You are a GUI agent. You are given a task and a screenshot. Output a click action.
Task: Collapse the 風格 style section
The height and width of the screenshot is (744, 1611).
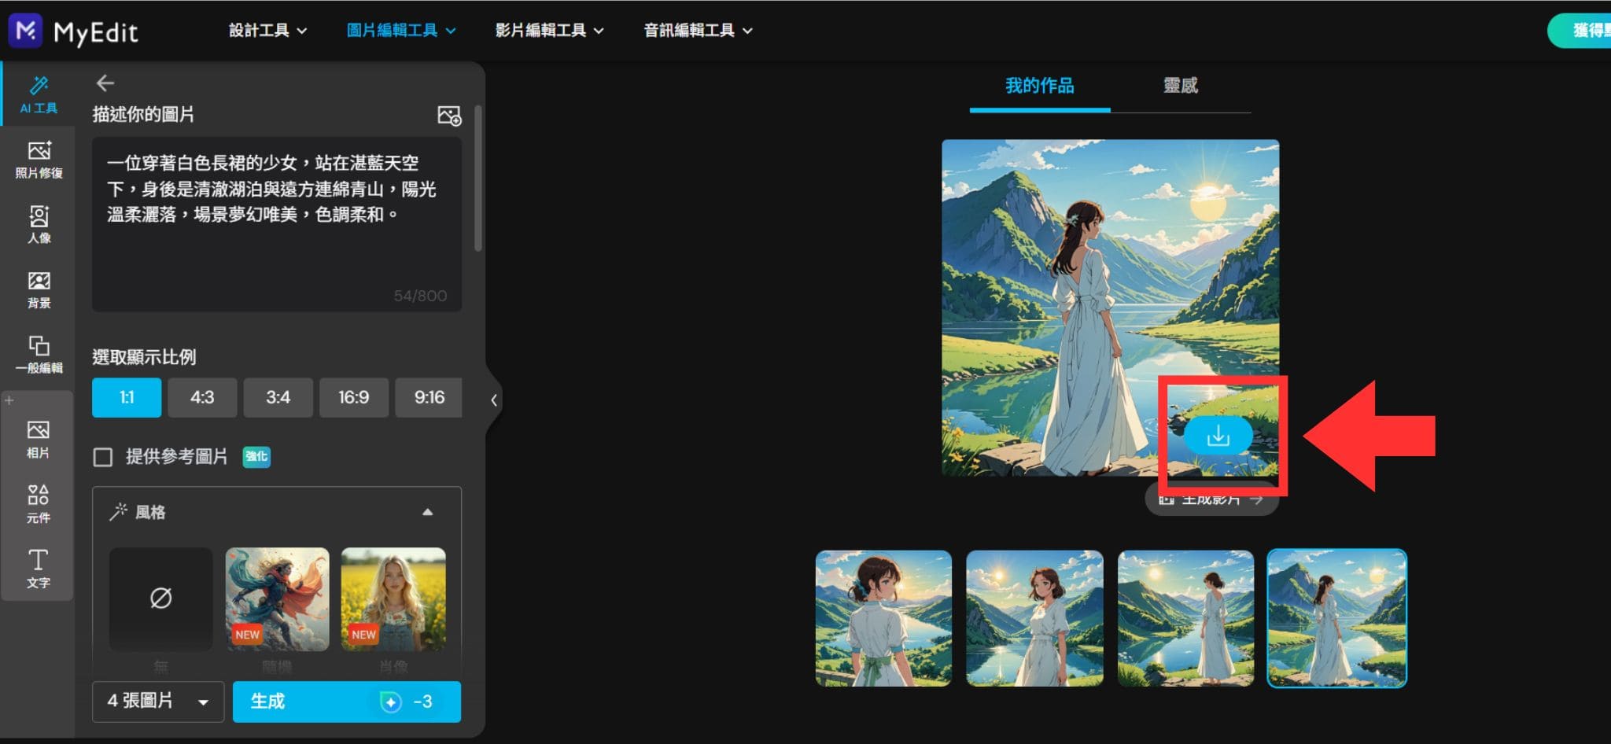coord(427,512)
